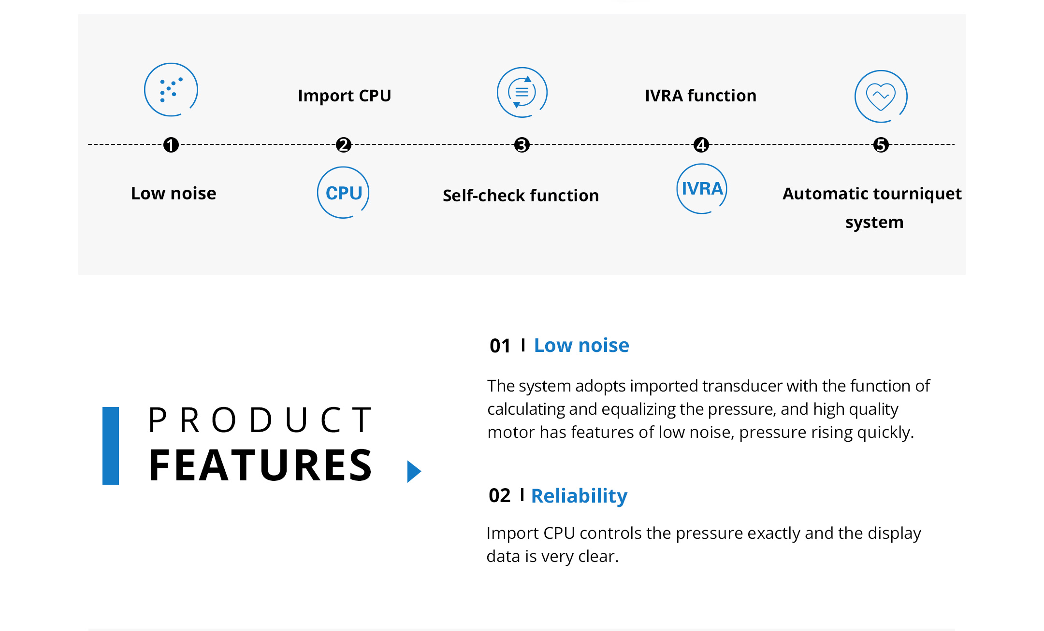Click the blue arrow beside FEATURES

(414, 472)
